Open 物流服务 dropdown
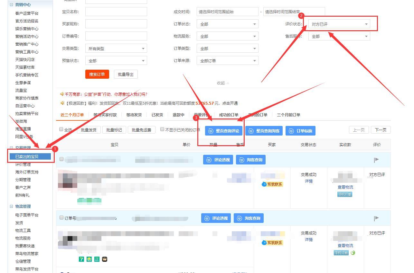This screenshot has height=273, width=414. pos(228,36)
